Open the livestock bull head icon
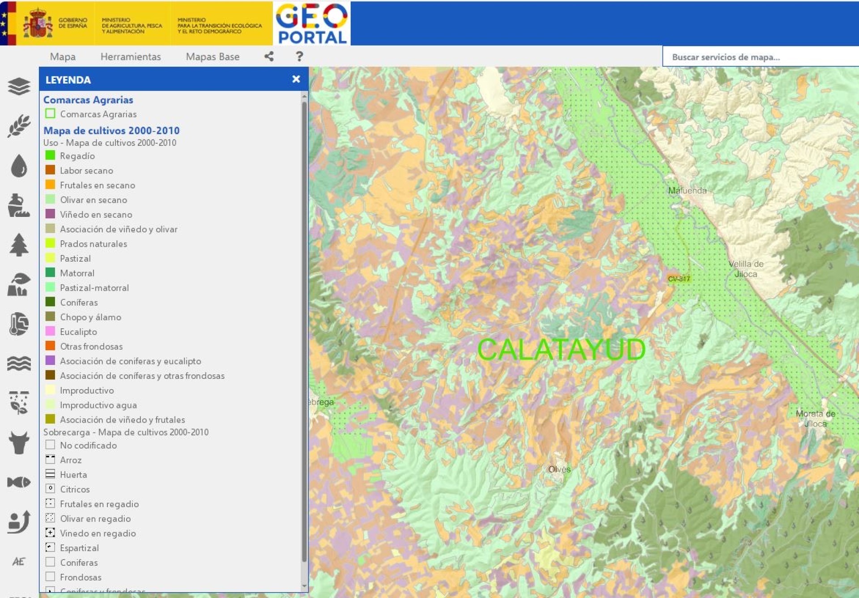 [19, 443]
